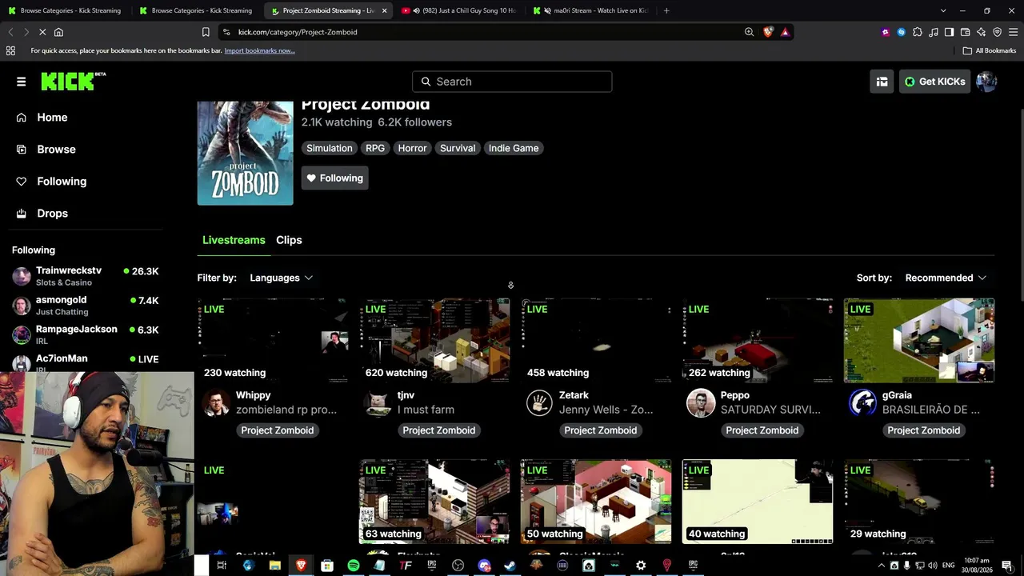The width and height of the screenshot is (1024, 576).
Task: Switch to the ma0ri Stream browser tab
Action: click(590, 10)
